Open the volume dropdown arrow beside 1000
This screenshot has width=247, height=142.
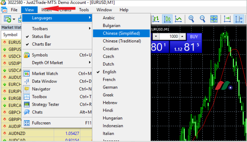156,36
